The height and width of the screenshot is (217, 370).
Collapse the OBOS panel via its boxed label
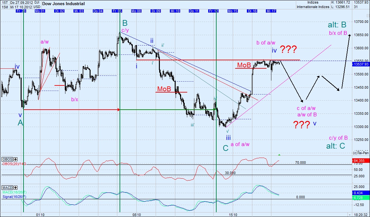click(x=7, y=159)
